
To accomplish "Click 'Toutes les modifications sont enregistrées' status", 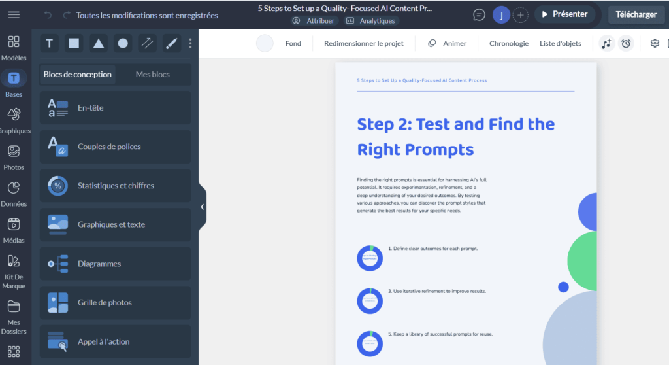I will pyautogui.click(x=147, y=16).
